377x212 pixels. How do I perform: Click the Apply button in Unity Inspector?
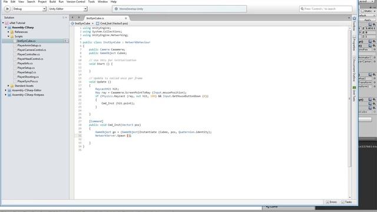point(368,20)
